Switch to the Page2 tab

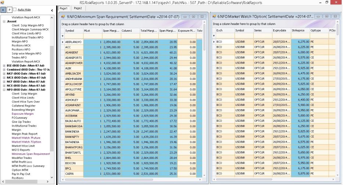coord(78,8)
